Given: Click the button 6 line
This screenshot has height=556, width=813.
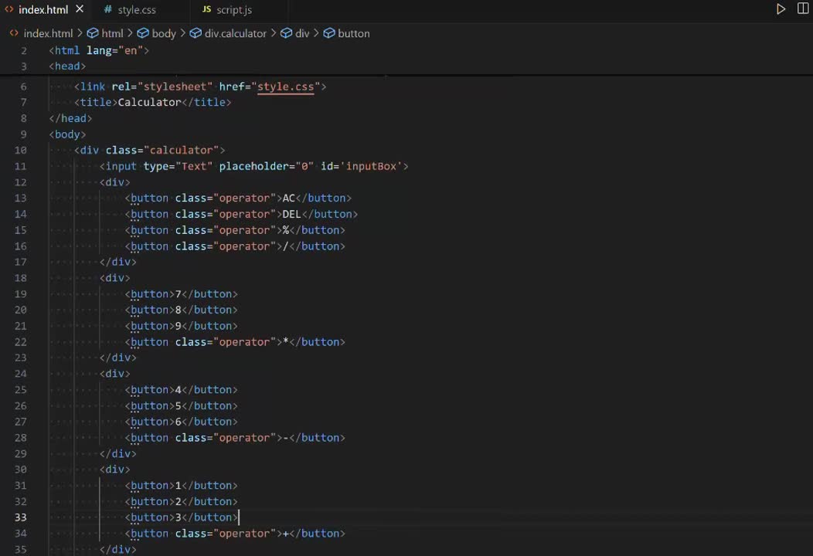Looking at the screenshot, I should pyautogui.click(x=181, y=422).
